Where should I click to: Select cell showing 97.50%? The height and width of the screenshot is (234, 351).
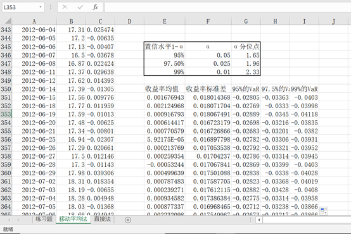[165, 64]
